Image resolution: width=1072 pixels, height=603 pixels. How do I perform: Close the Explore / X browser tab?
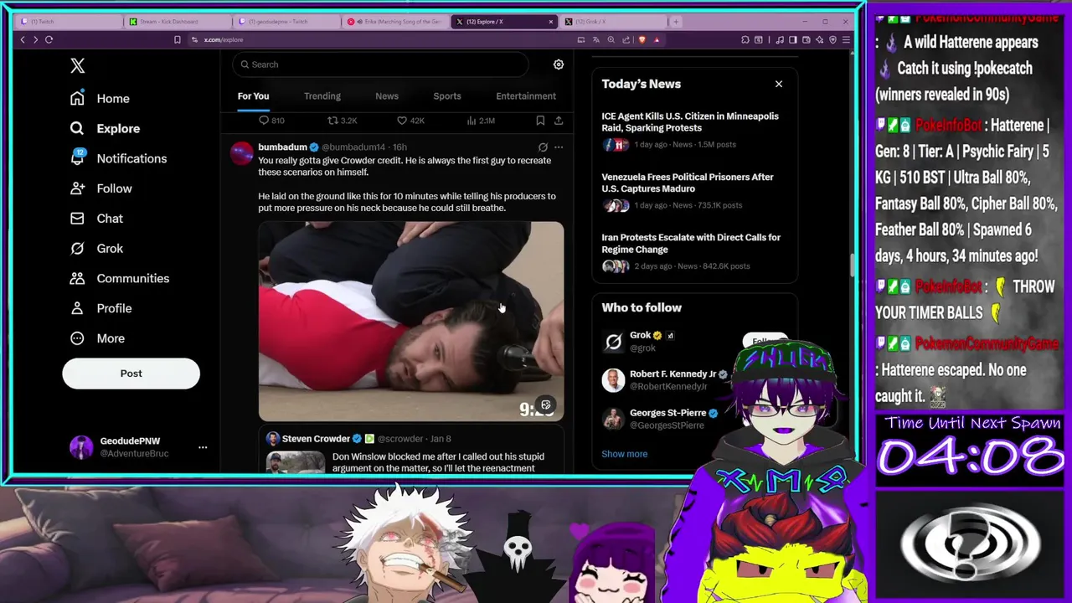pyautogui.click(x=551, y=21)
